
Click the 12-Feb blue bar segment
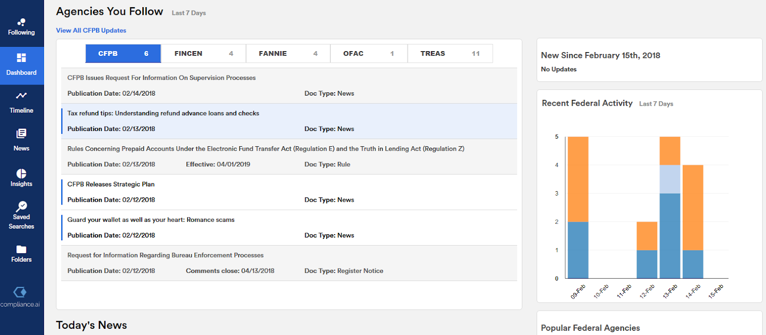647,264
